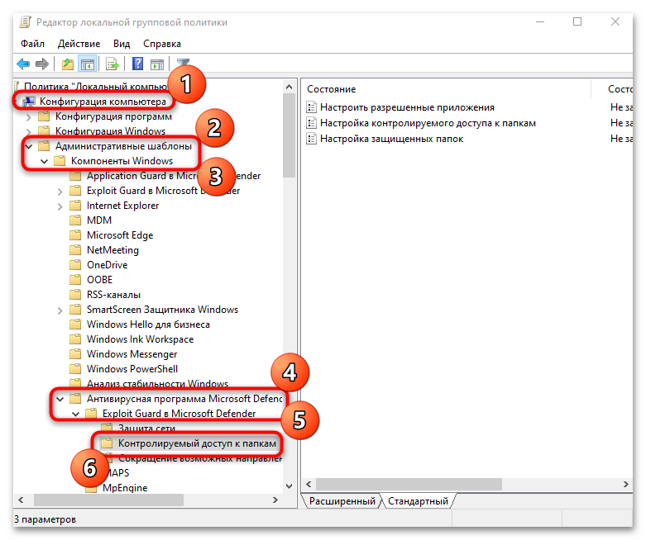646x540 pixels.
Task: Click the policy icon beside Настройка защищенных папок
Action: click(312, 139)
